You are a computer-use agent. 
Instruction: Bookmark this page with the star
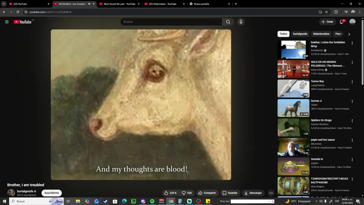[326, 12]
